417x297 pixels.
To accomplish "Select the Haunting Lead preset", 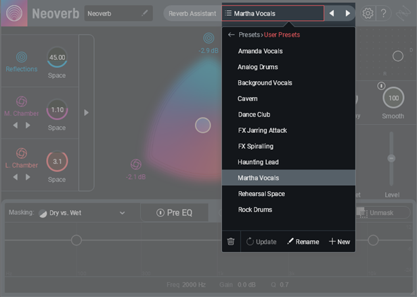I will pyautogui.click(x=288, y=162).
